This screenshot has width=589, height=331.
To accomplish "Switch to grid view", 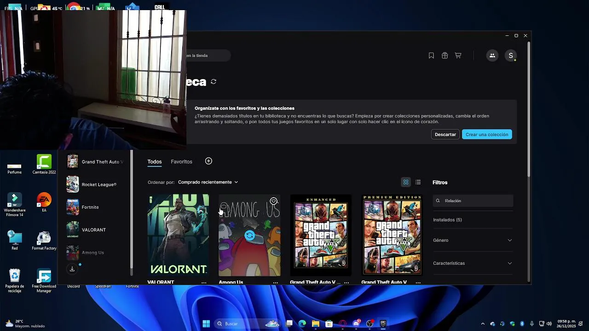I will 406,183.
